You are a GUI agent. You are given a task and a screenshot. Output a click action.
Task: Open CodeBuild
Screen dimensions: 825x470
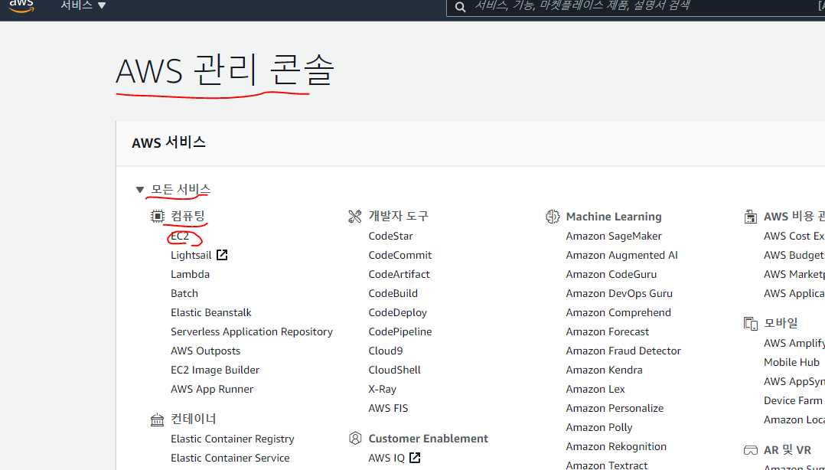tap(393, 293)
